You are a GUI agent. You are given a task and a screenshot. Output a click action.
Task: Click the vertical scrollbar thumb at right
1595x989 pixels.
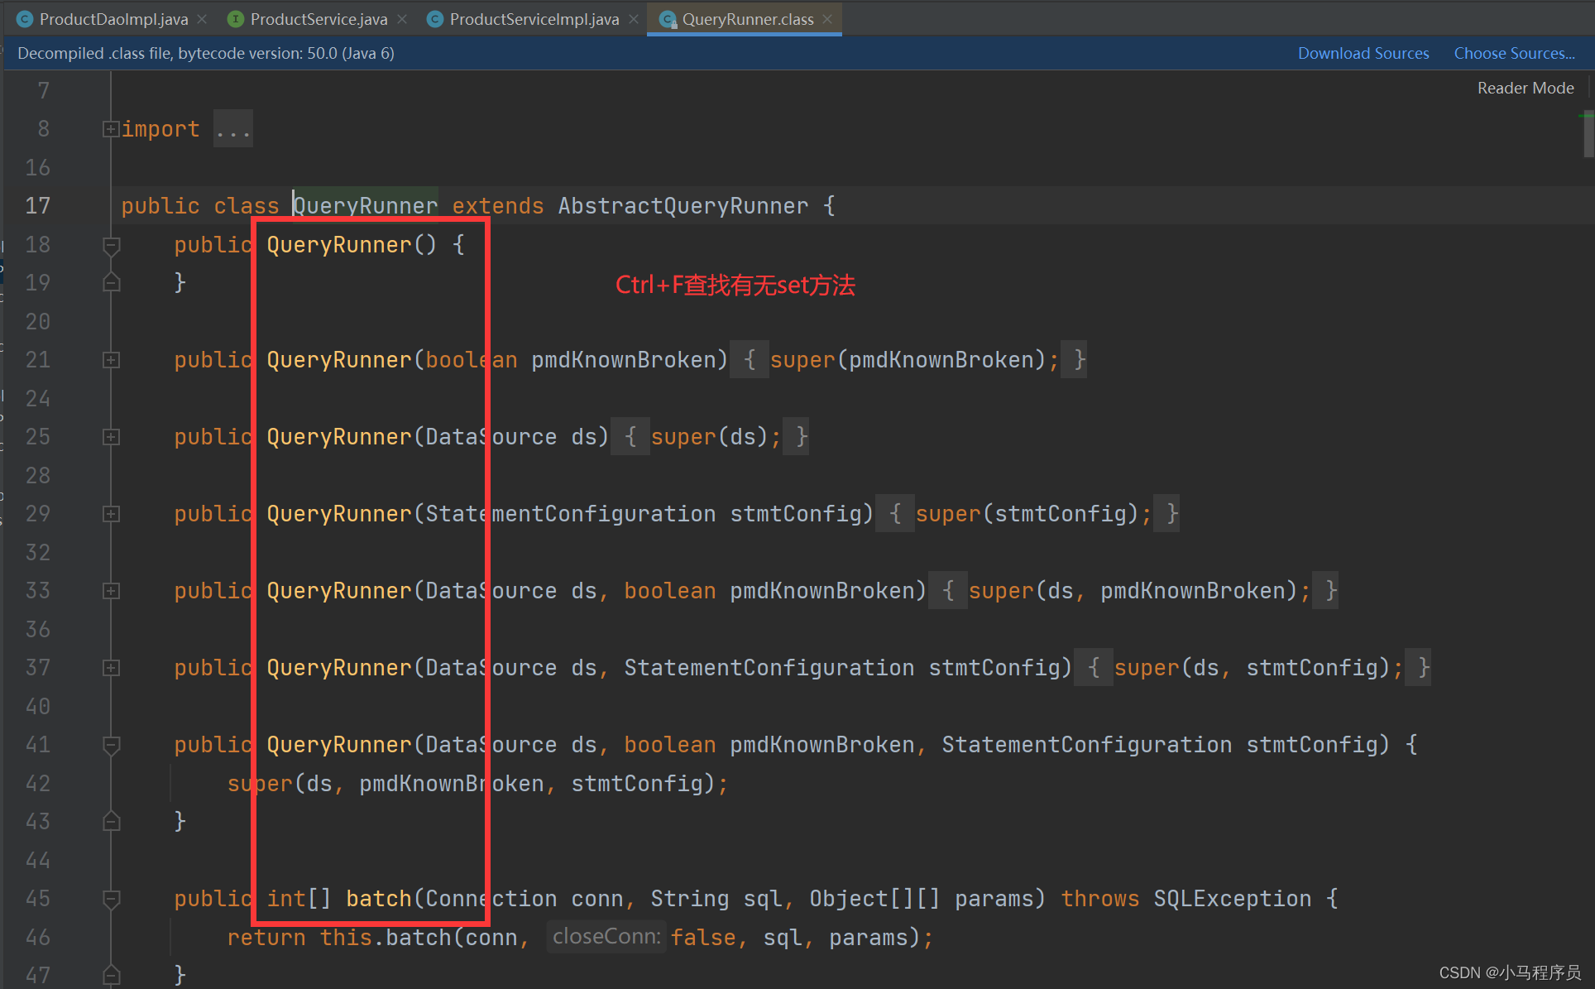point(1588,134)
